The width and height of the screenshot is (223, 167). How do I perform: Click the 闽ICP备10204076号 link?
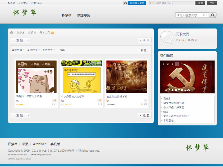coord(62,151)
